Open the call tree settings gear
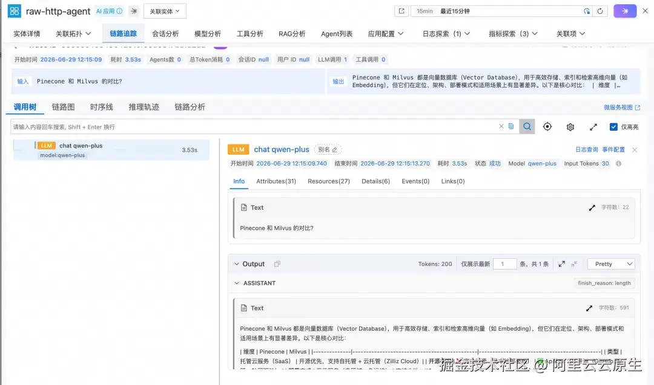The image size is (654, 385). (x=570, y=127)
